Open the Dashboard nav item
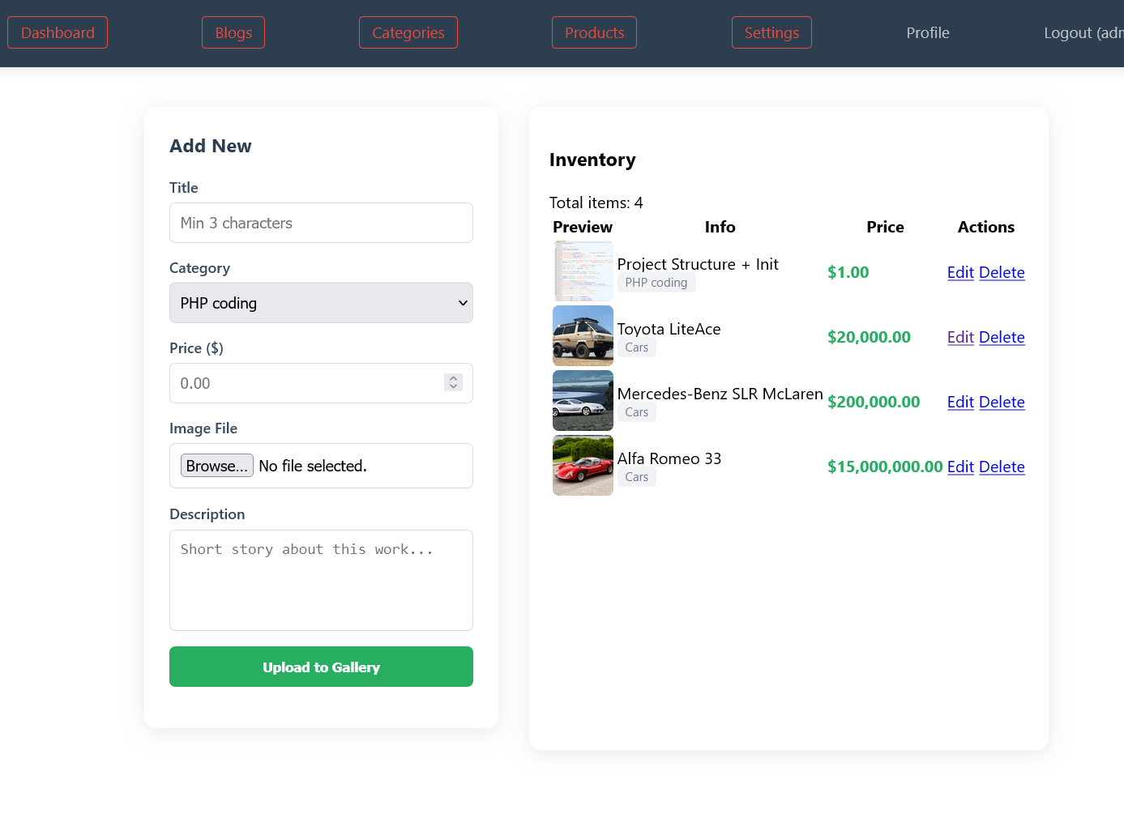This screenshot has height=814, width=1124. click(x=58, y=32)
